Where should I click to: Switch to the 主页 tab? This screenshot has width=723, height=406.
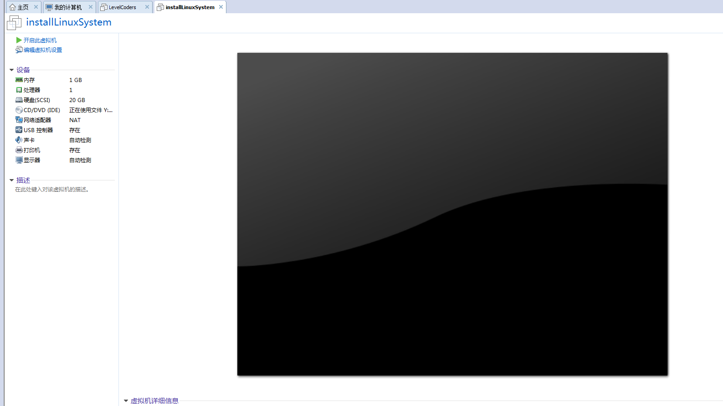(24, 7)
